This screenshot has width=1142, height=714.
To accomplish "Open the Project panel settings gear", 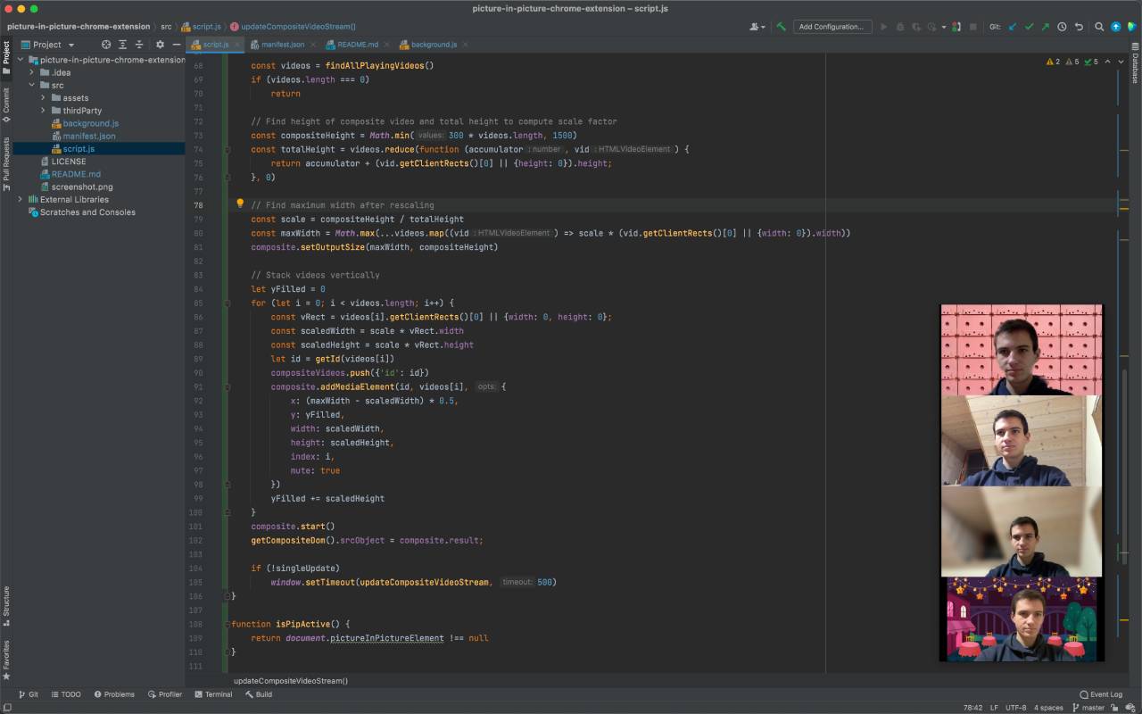I will pyautogui.click(x=161, y=44).
